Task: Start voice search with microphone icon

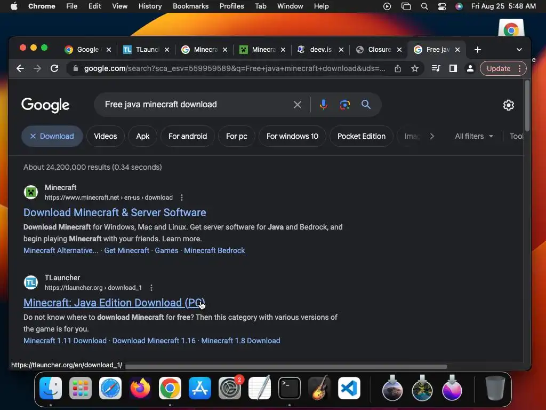Action: [324, 104]
